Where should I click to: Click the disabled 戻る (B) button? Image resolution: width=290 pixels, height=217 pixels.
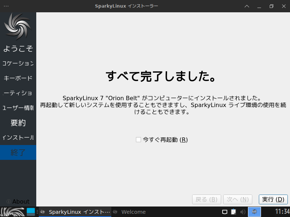pyautogui.click(x=206, y=200)
